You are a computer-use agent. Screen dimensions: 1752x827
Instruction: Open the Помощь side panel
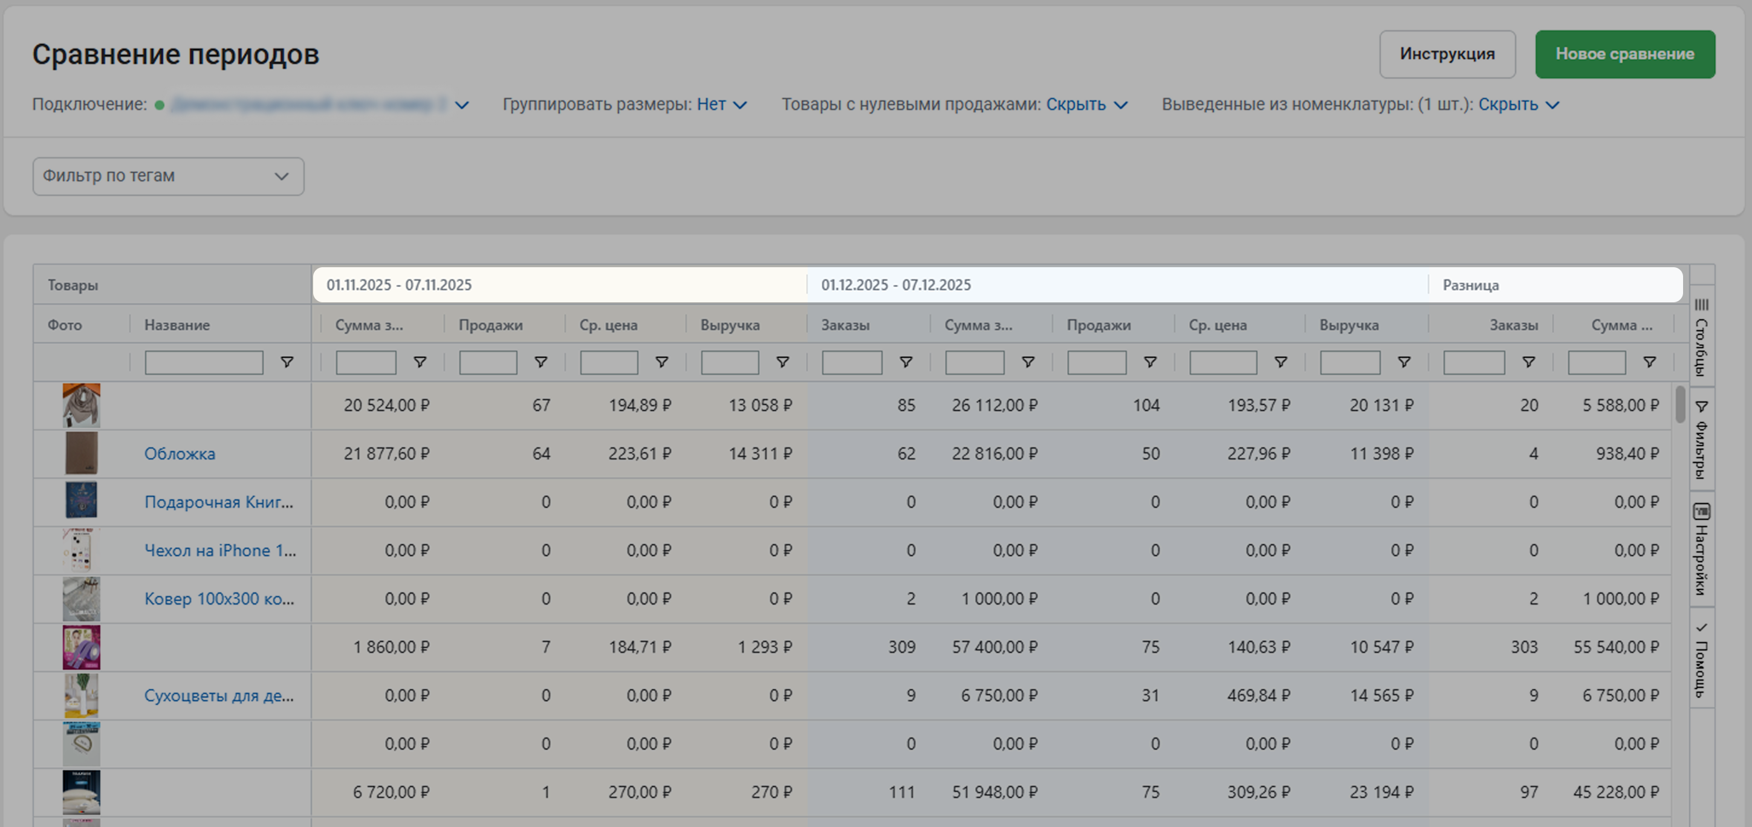pyautogui.click(x=1701, y=658)
